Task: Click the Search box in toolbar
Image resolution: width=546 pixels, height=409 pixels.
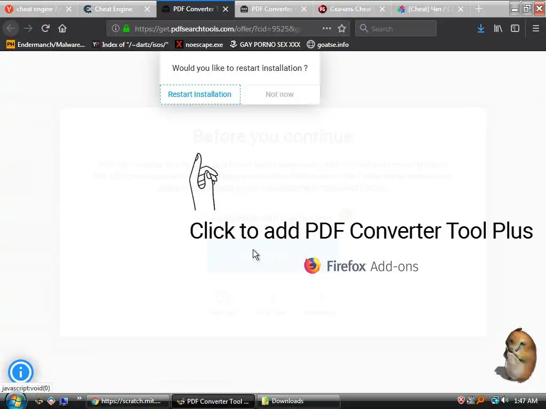Action: [x=396, y=29]
